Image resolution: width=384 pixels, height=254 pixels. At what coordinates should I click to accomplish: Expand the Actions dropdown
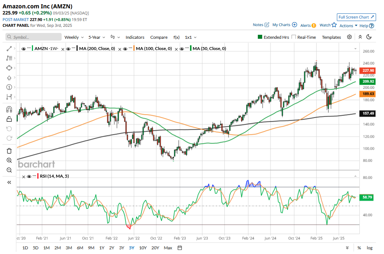[348, 26]
